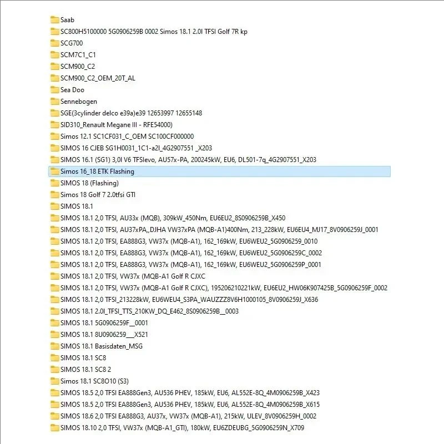444x444 pixels.
Task: Click the folder icon for Simos 12.1 SC1CF031_C_OEM
Action: tap(54, 136)
